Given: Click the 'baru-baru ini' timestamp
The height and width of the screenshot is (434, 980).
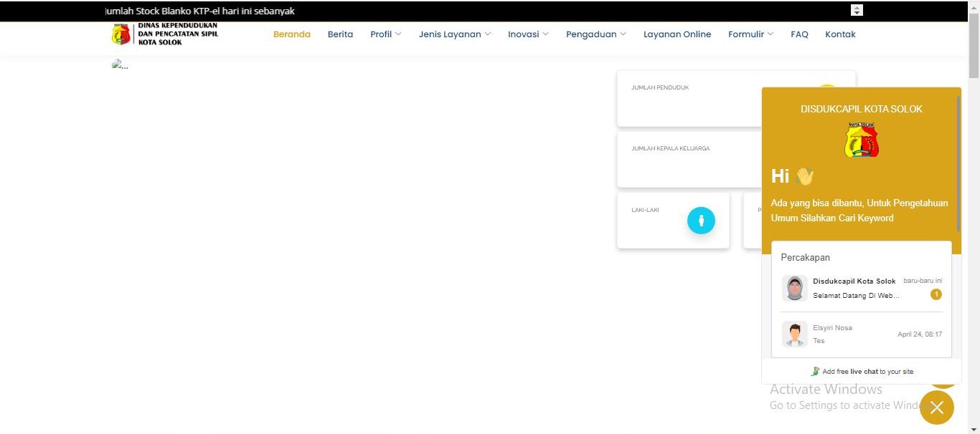Looking at the screenshot, I should (x=923, y=281).
